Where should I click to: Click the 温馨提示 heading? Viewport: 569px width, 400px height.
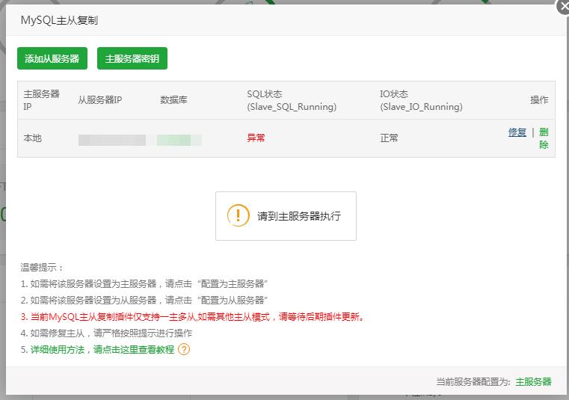tap(42, 268)
